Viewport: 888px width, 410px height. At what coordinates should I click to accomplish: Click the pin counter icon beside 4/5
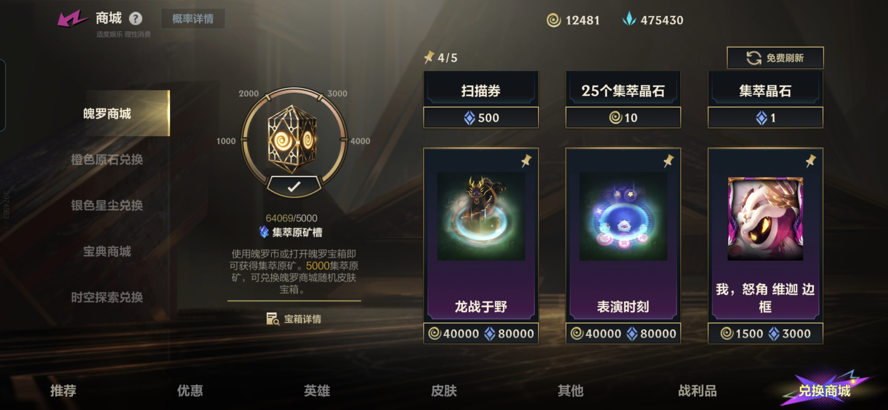tap(428, 57)
